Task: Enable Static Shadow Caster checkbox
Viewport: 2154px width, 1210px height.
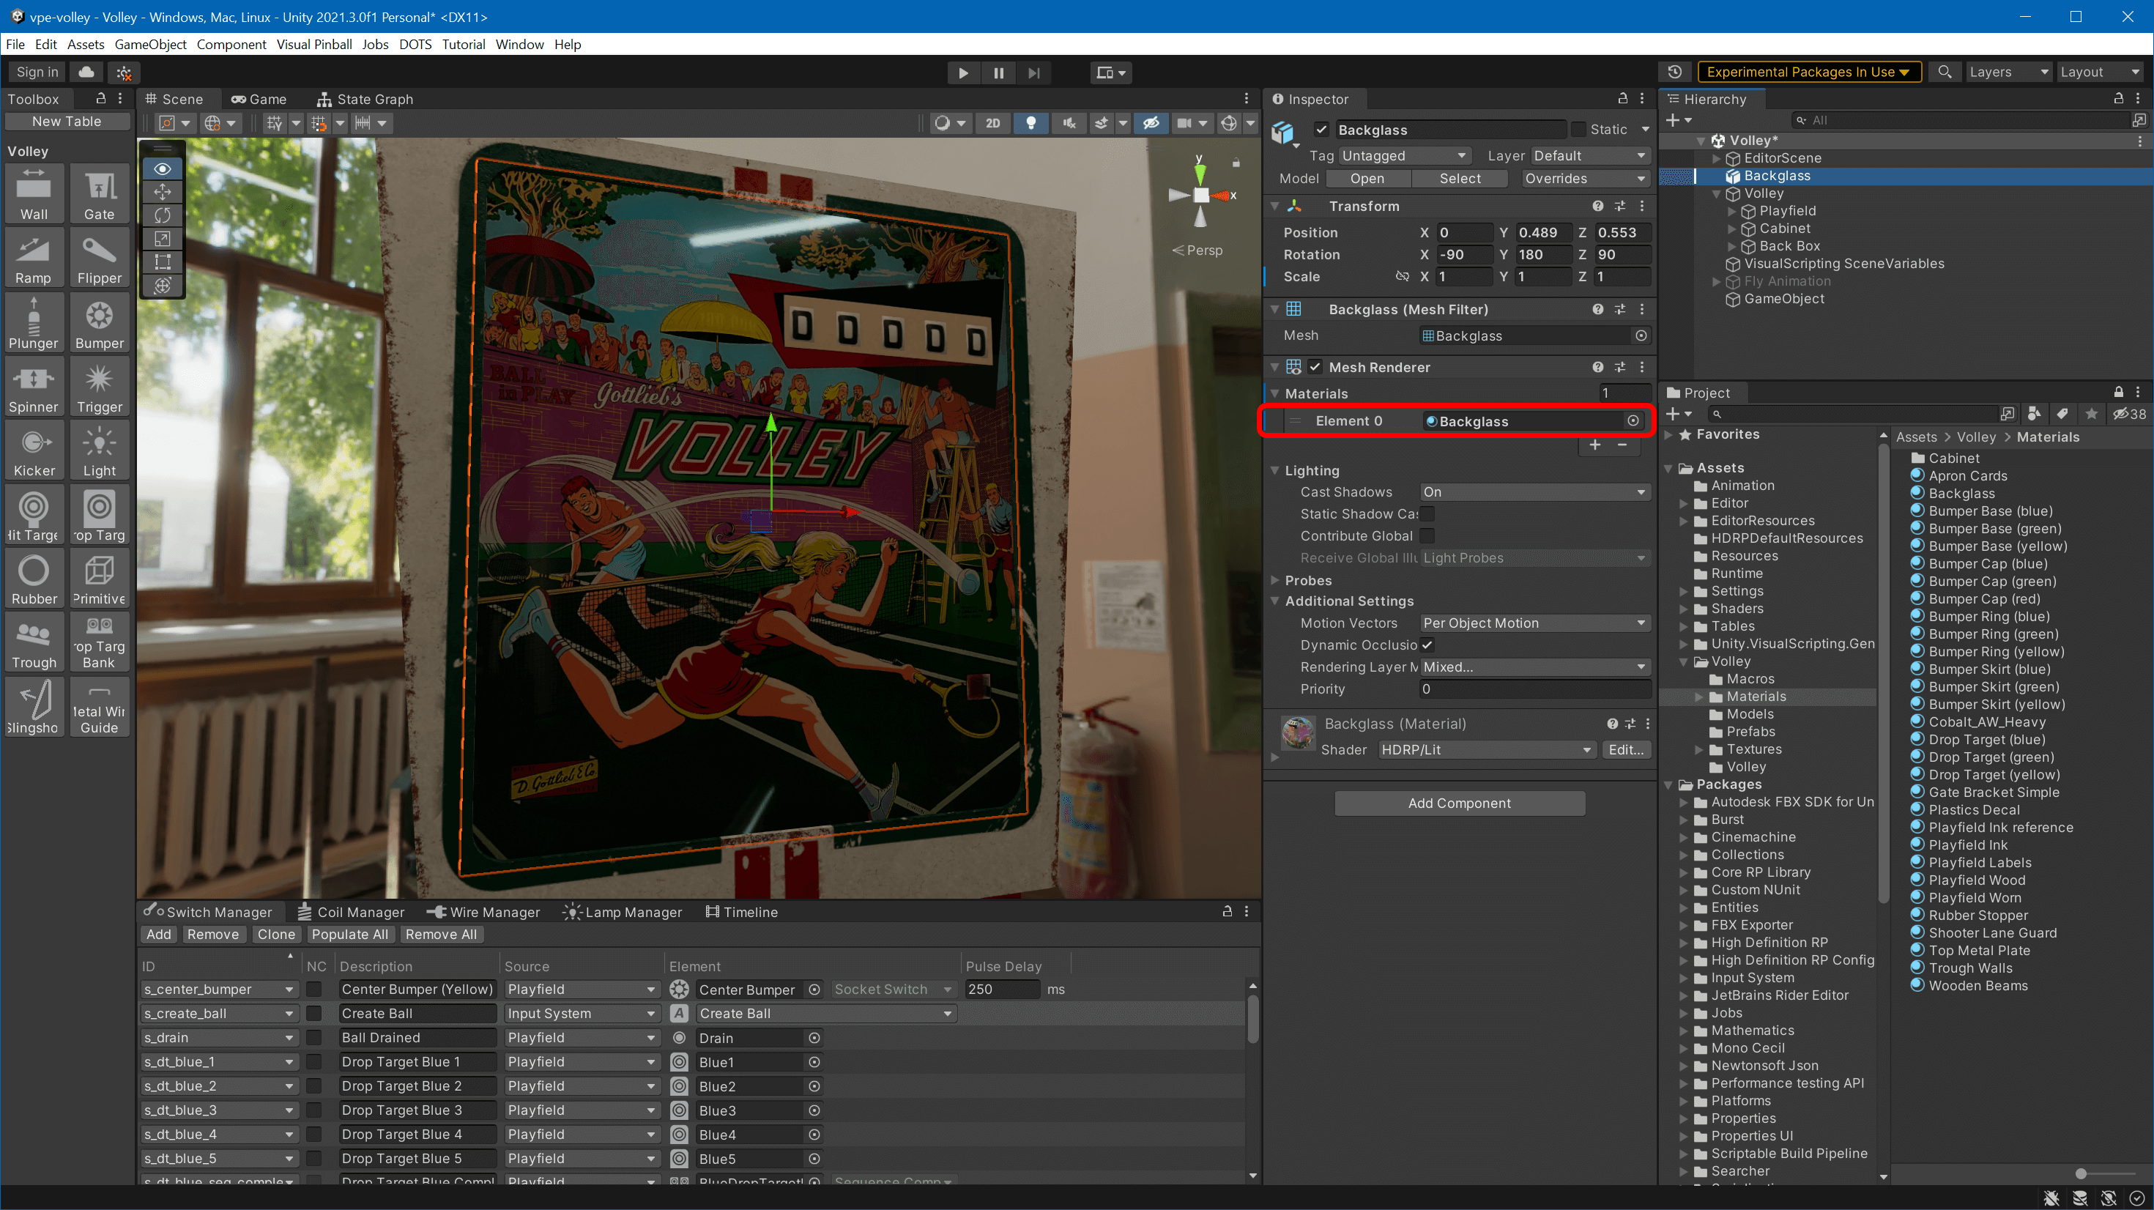Action: [x=1427, y=513]
